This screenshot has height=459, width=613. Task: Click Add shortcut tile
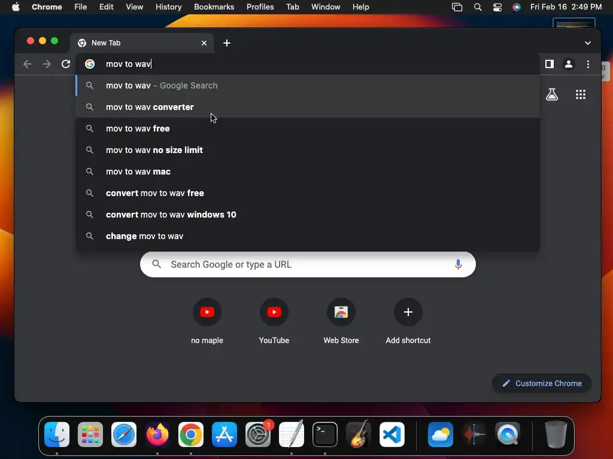[x=408, y=322]
